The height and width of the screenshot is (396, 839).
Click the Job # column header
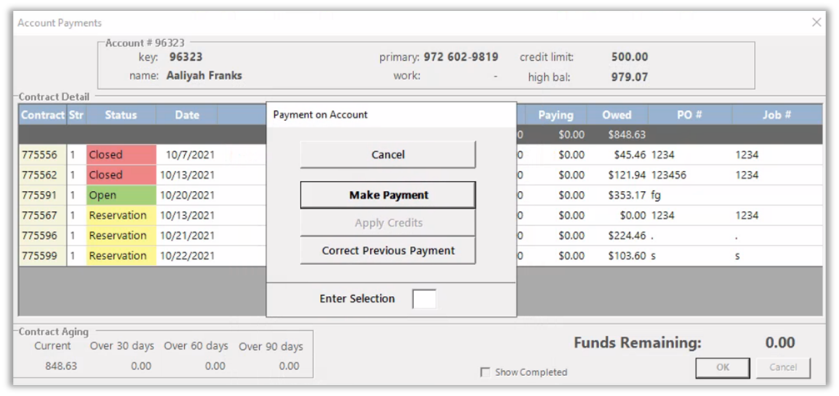pyautogui.click(x=775, y=115)
